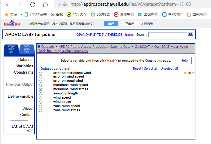The width and height of the screenshot is (211, 144).
Task: Open the Constraints menu item
Action: point(24,72)
